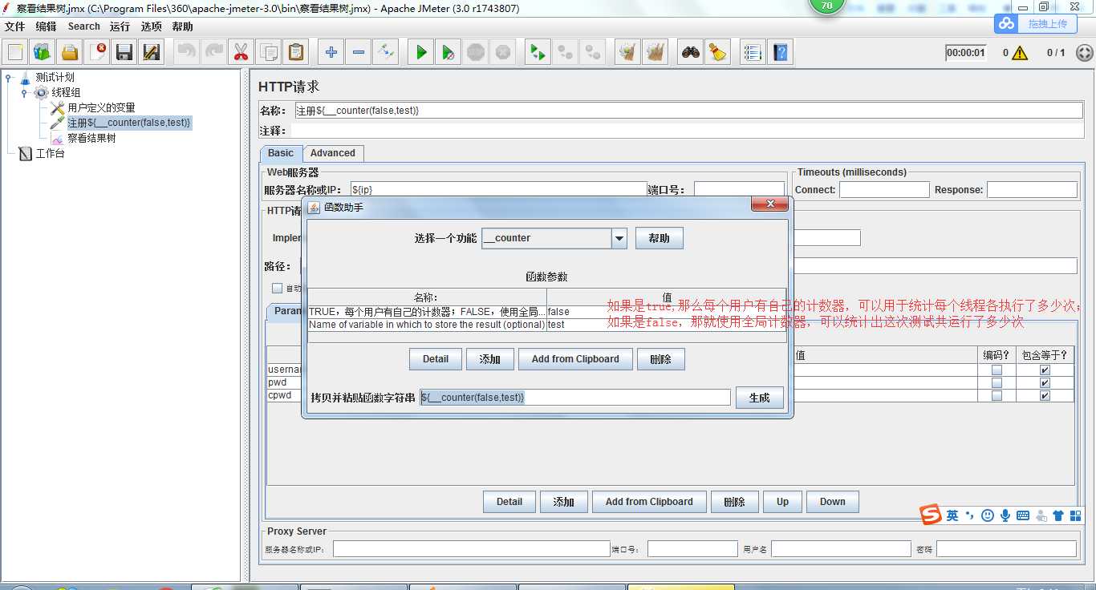Click 拖拽上传 cloud upload button
The width and height of the screenshot is (1096, 590).
click(x=1036, y=23)
